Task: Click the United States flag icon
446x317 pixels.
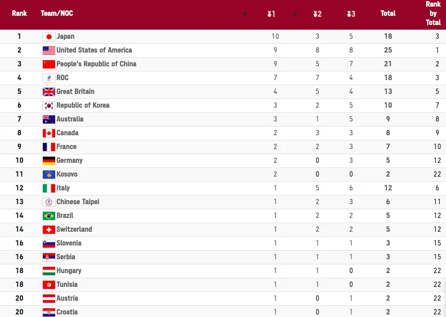Action: tap(48, 51)
